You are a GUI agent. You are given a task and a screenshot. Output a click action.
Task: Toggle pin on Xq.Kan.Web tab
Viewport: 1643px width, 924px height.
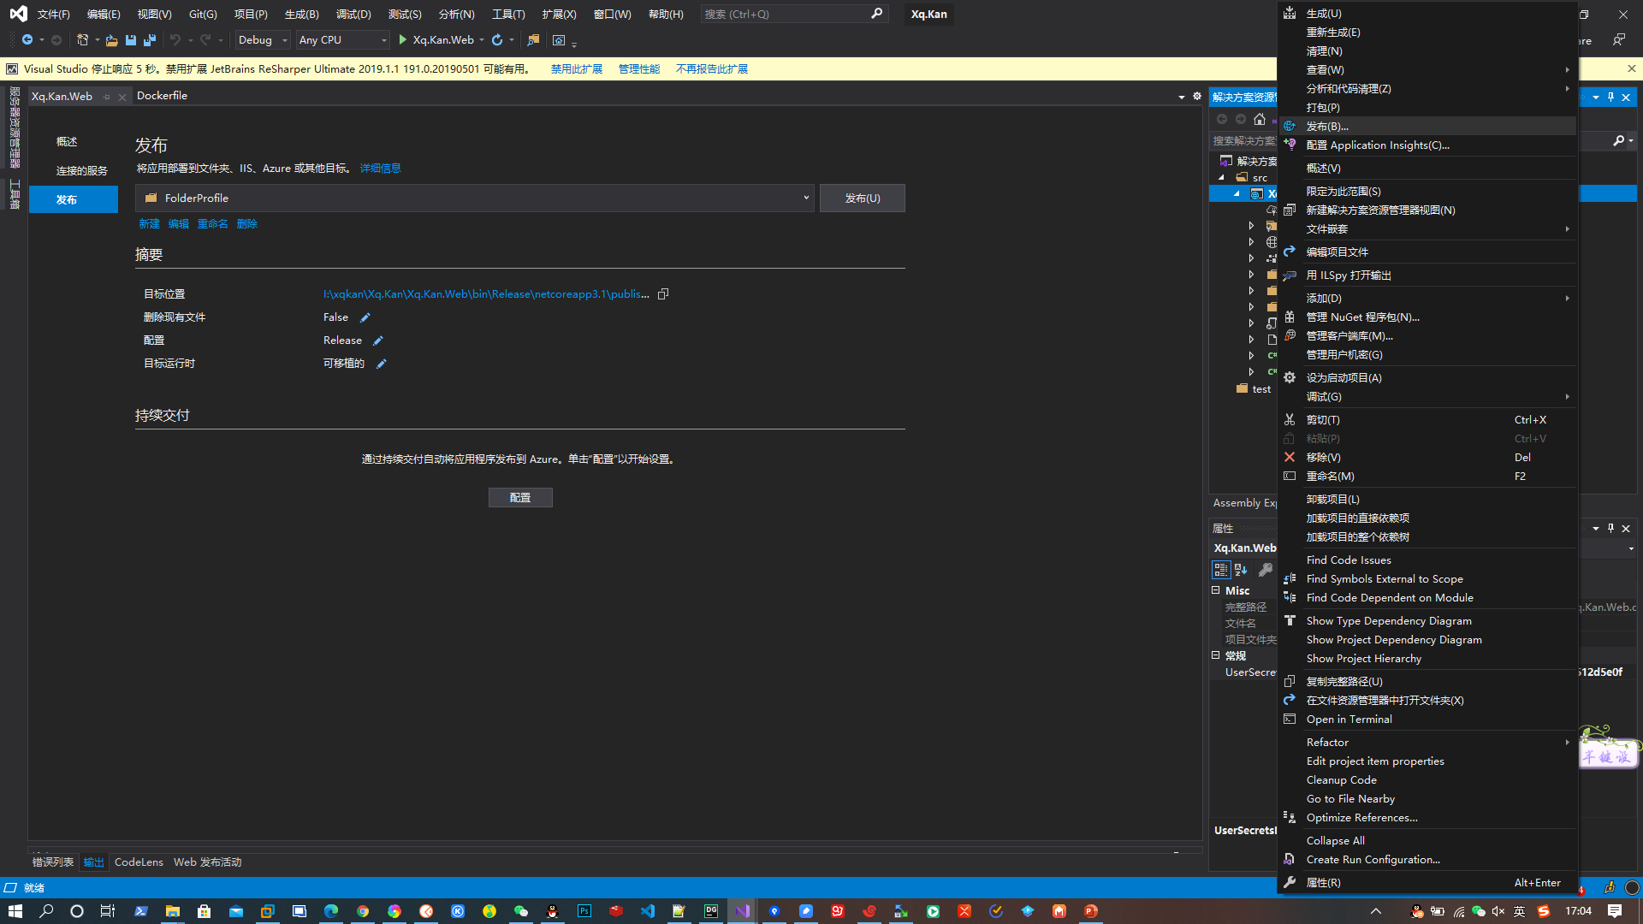(107, 98)
